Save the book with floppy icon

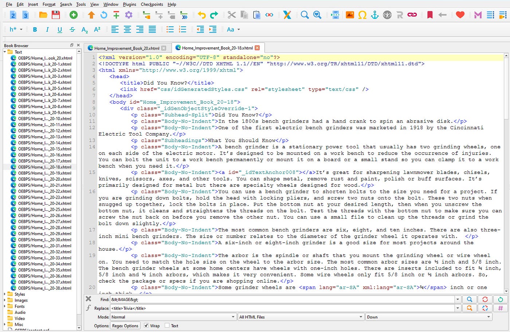(x=56, y=15)
